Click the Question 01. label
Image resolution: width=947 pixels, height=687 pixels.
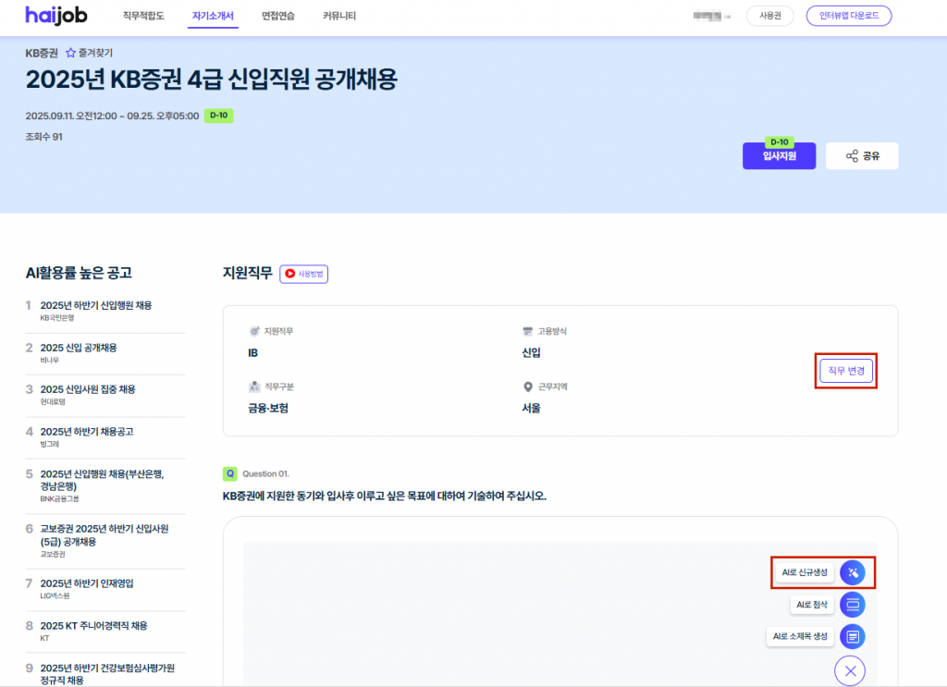coord(265,474)
